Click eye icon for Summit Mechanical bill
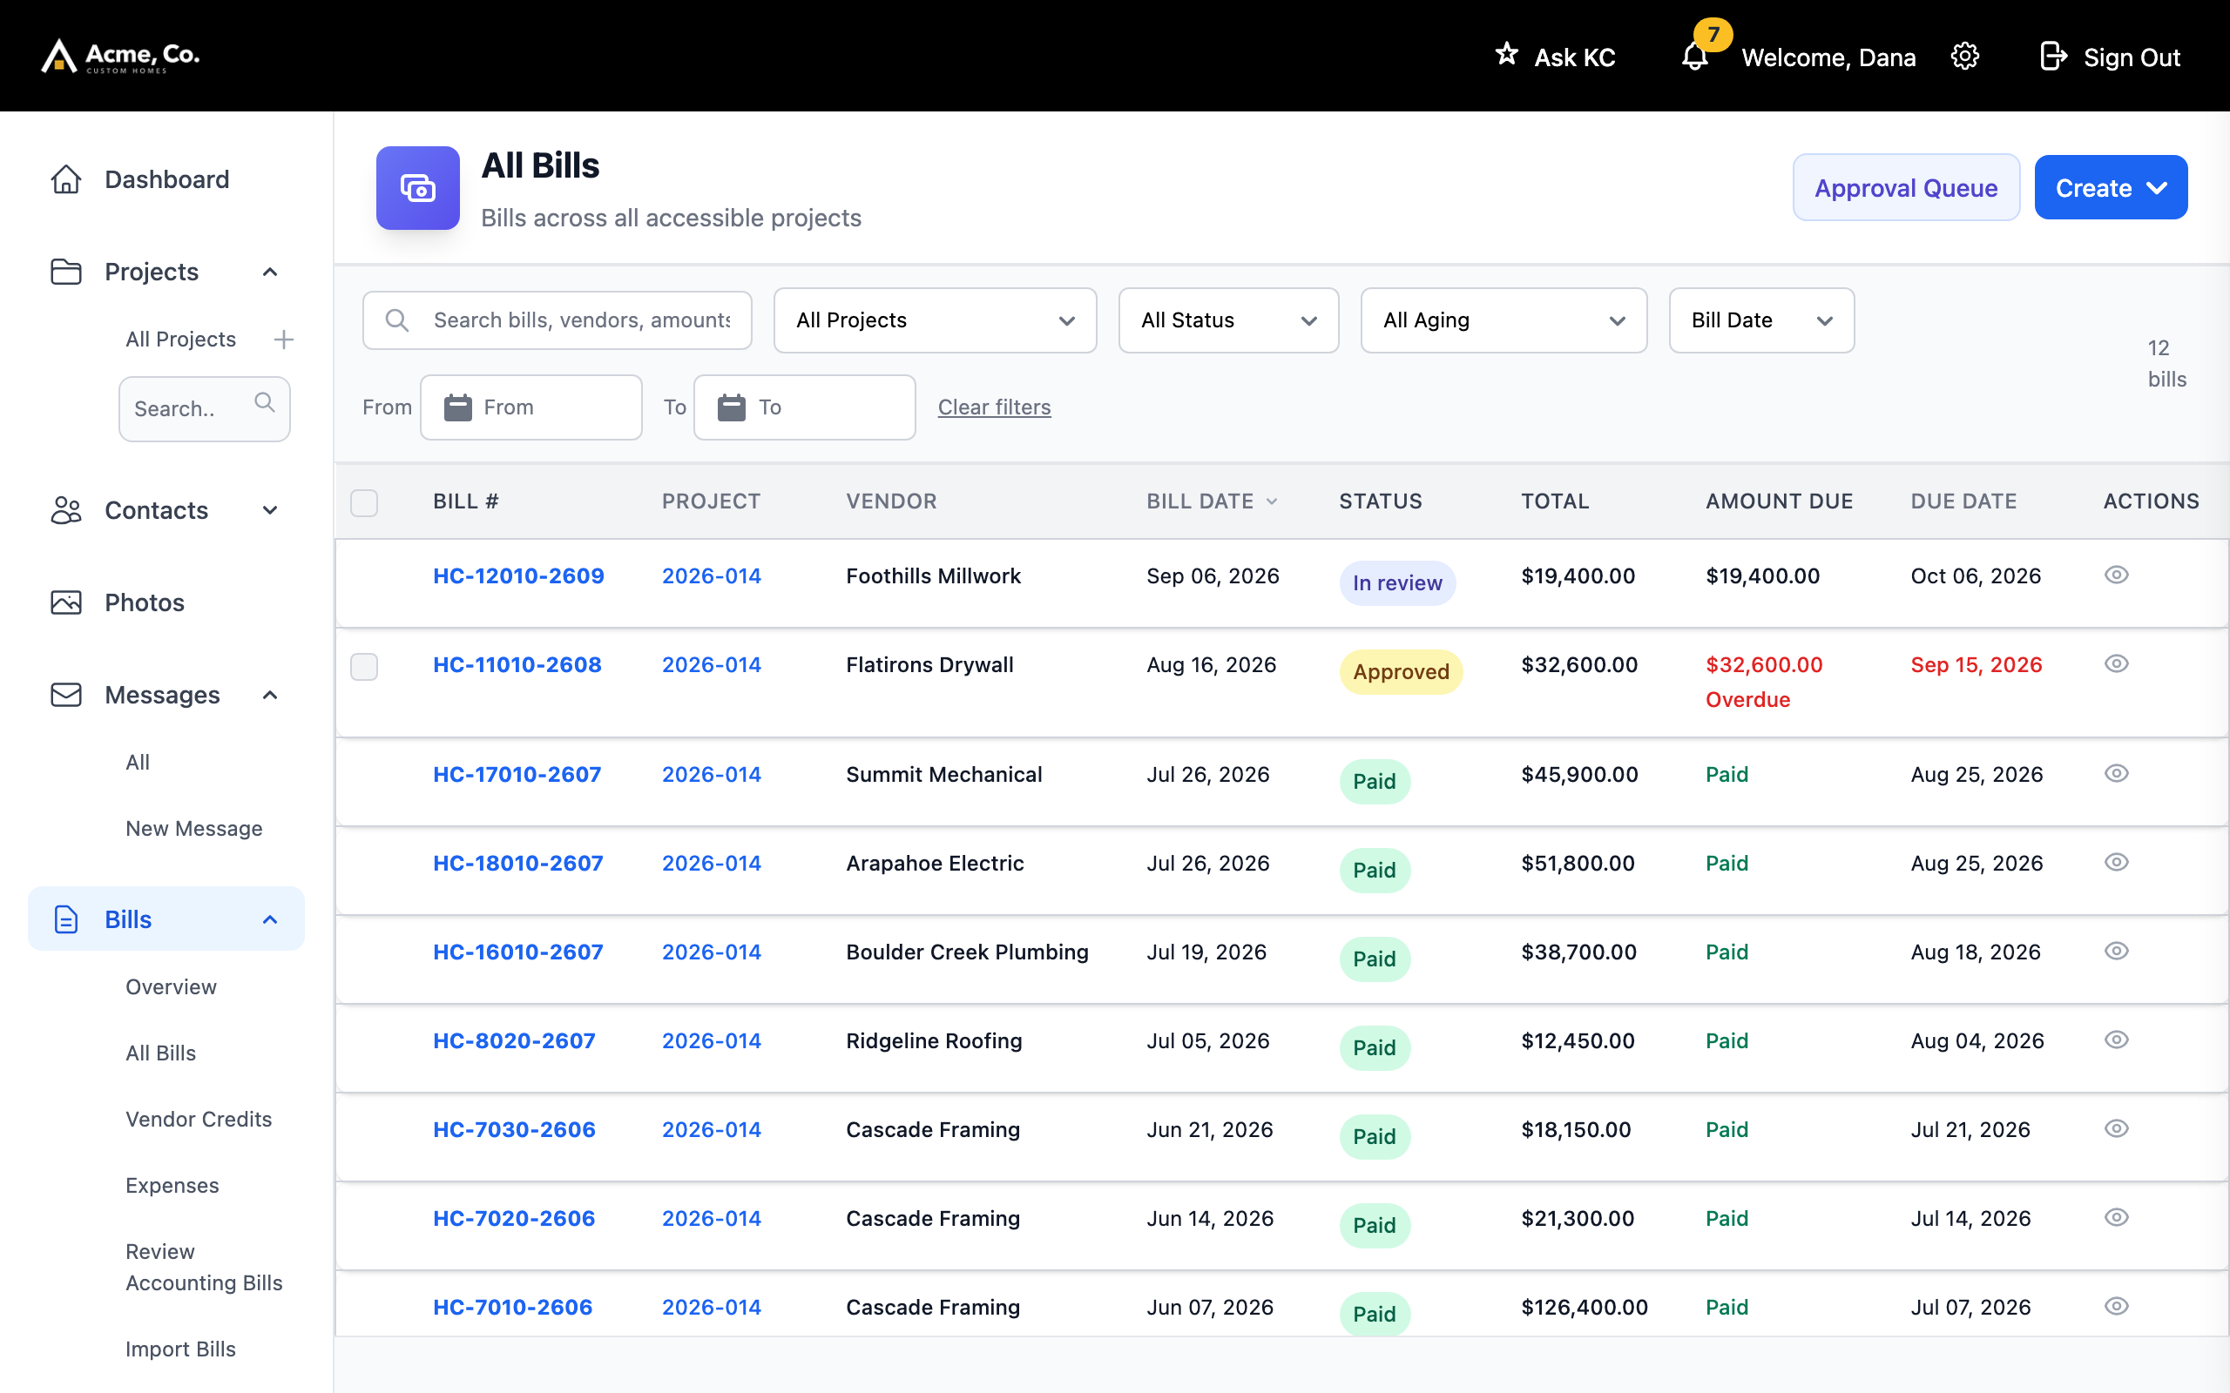2230x1393 pixels. 2116,773
